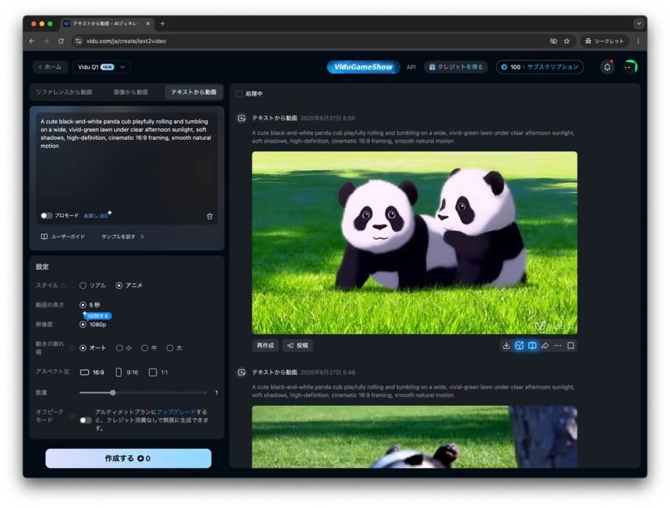The width and height of the screenshot is (670, 508).
Task: Switch to リファレンスから動画 tab
Action: [x=64, y=92]
